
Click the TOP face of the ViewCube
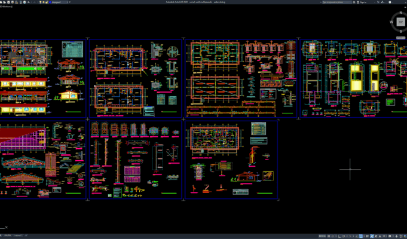(400, 22)
